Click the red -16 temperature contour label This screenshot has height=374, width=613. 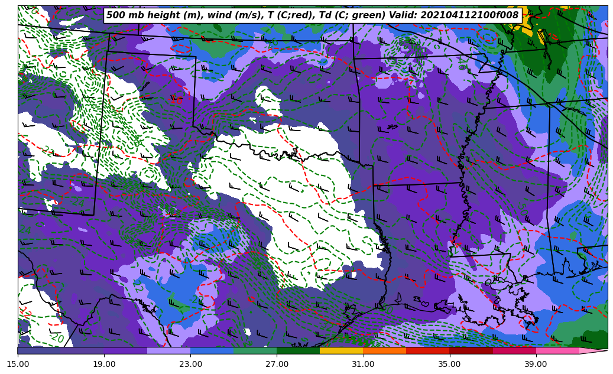[176, 100]
